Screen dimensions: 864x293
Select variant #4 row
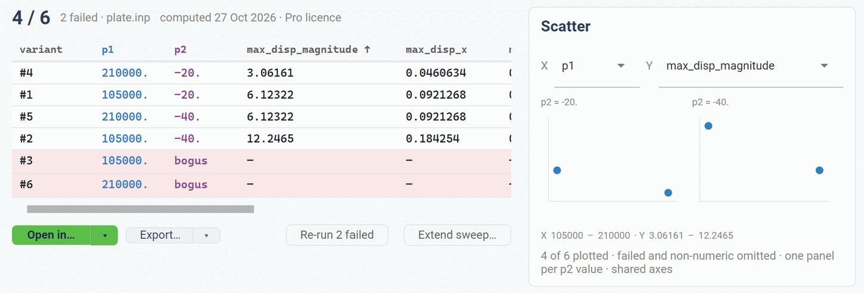tap(262, 73)
